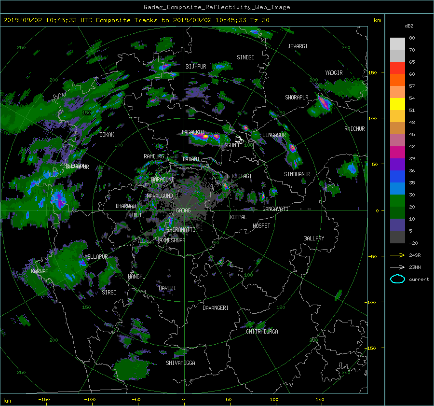Viewport: 434px width, 406px height.
Task: Click the SIRSI city label
Action: [109, 293]
